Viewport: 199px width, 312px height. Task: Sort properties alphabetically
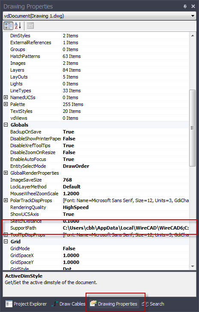pos(18,26)
